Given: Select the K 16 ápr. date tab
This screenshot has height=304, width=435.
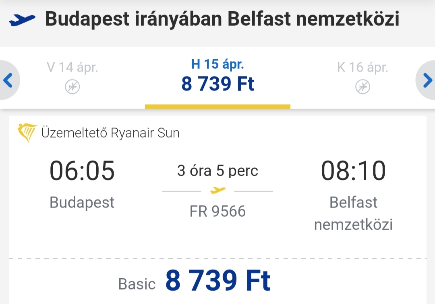Looking at the screenshot, I should [x=362, y=78].
